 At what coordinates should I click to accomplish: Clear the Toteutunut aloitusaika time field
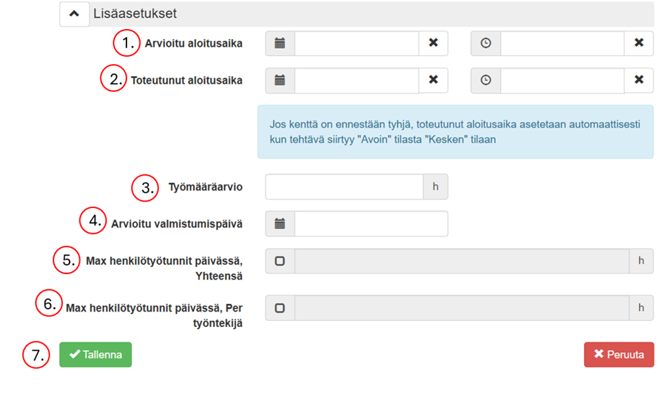click(639, 80)
